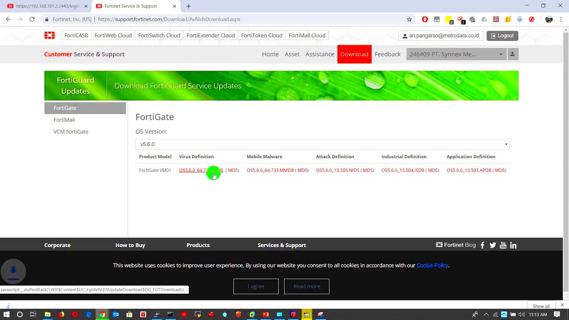Click Show all at the downloads bar
Image resolution: width=569 pixels, height=320 pixels.
click(541, 306)
